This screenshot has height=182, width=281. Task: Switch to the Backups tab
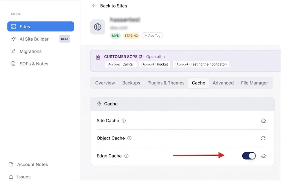tap(131, 83)
